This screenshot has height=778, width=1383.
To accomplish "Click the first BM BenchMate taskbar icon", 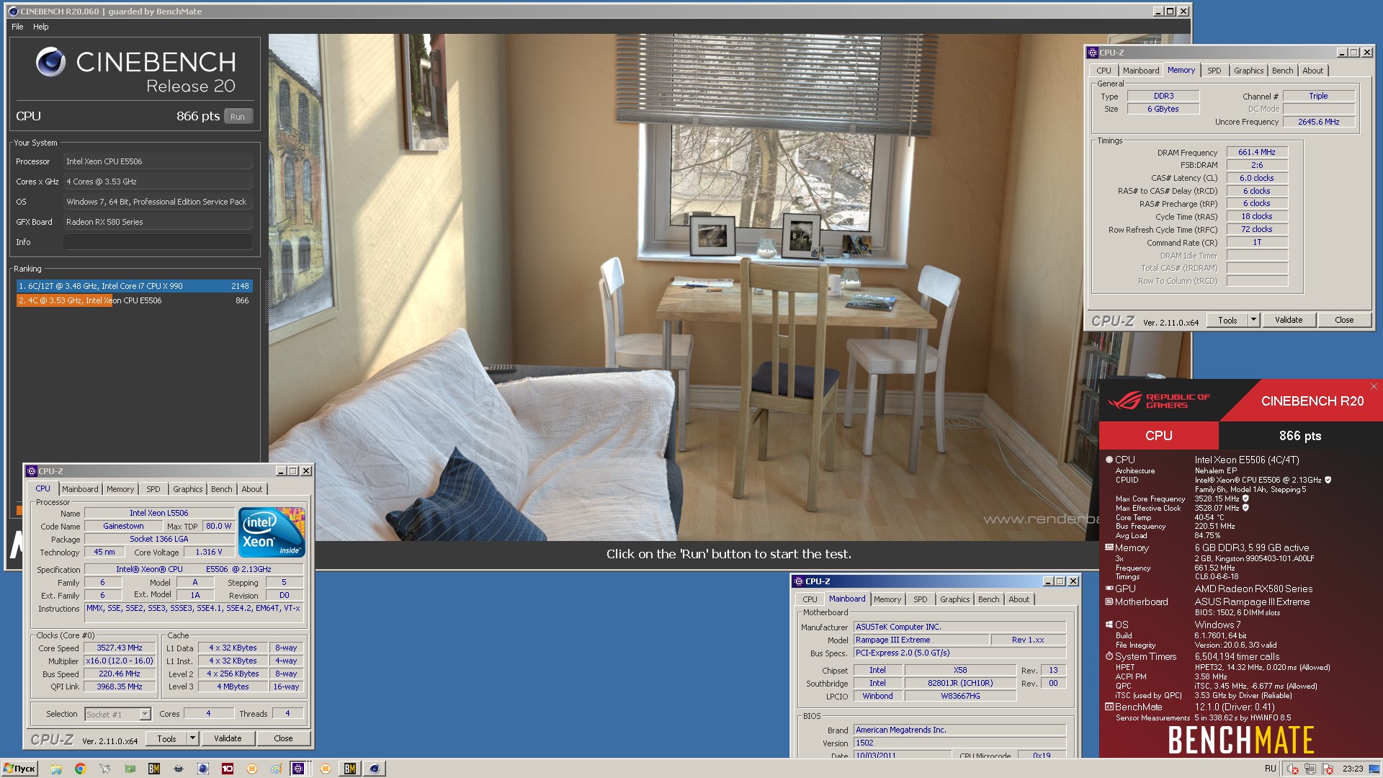I will [153, 769].
